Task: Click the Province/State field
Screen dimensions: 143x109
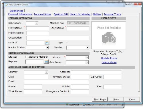Action: point(80,77)
